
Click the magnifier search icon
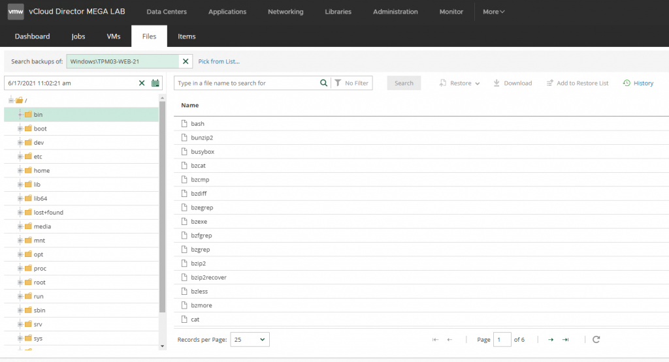tap(323, 83)
